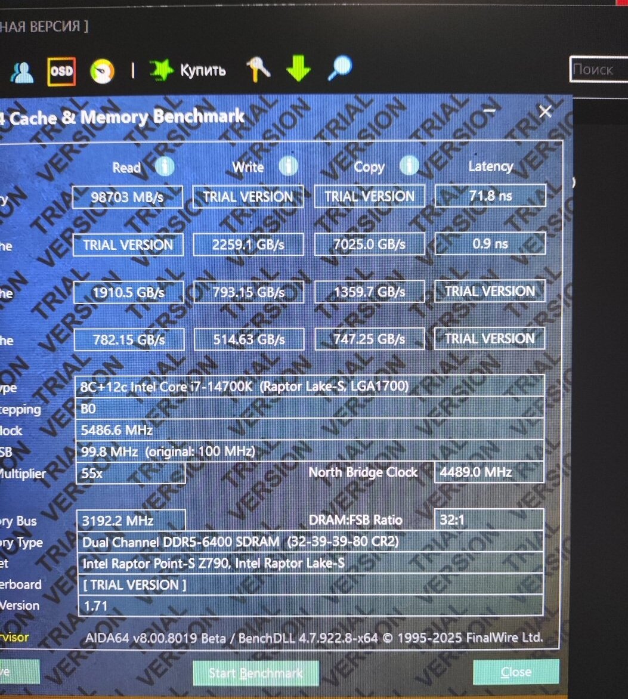628x699 pixels.
Task: Click the product key icon
Action: tap(258, 70)
